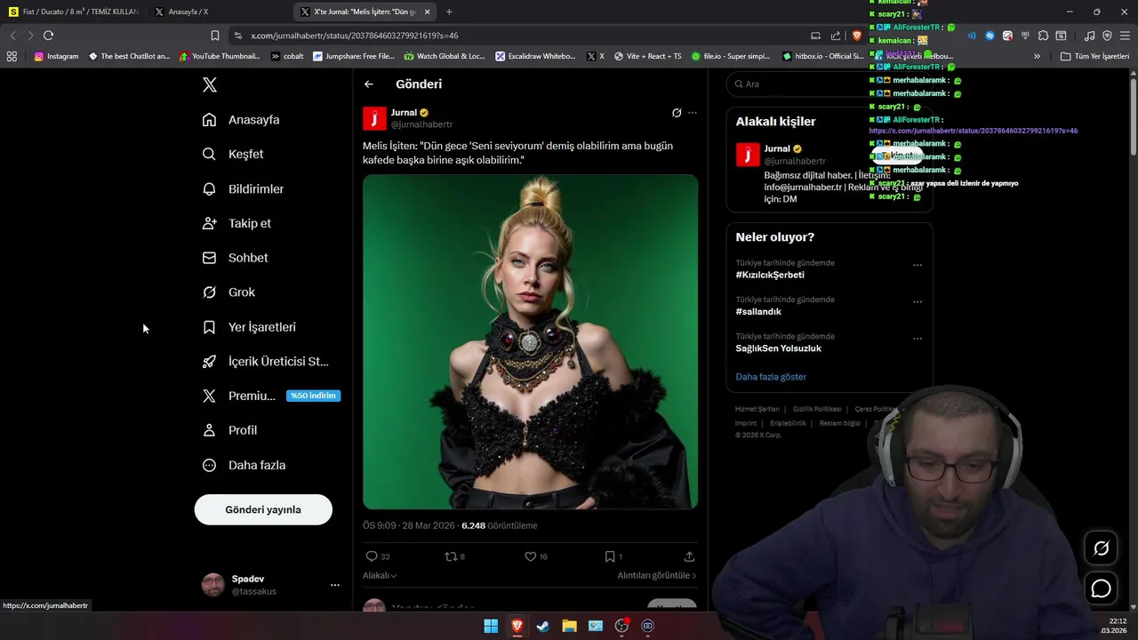The width and height of the screenshot is (1138, 640).
Task: Open Grok from the sidebar
Action: (x=228, y=292)
